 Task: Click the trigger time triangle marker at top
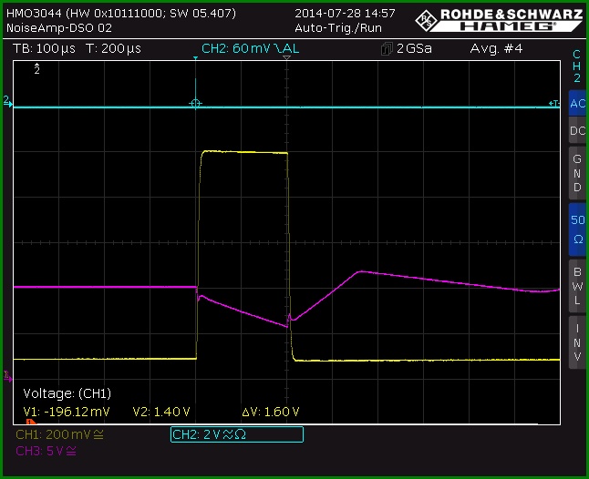tap(286, 57)
